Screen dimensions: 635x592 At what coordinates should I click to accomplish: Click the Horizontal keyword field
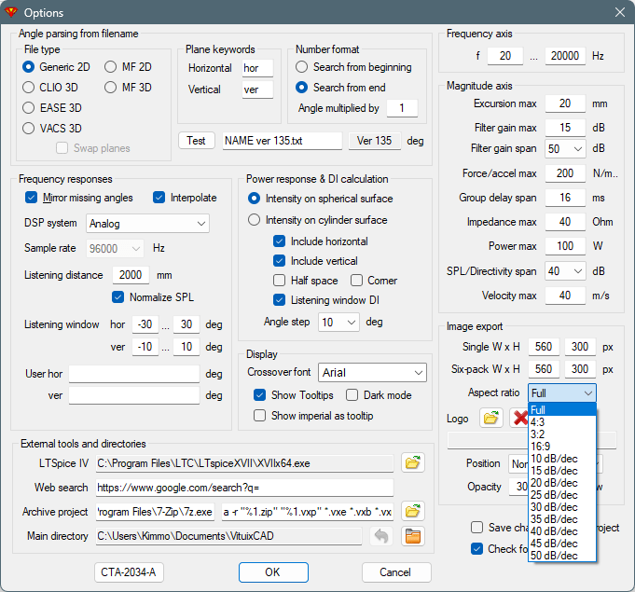tap(257, 68)
